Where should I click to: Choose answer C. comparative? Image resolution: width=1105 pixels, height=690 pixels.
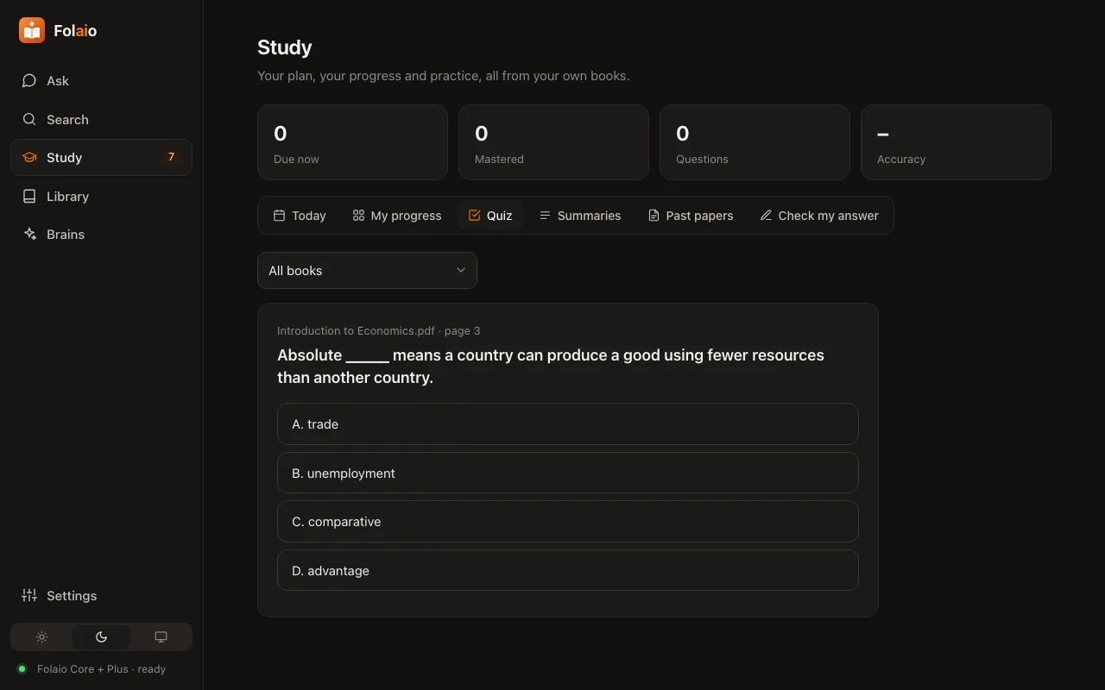(568, 521)
